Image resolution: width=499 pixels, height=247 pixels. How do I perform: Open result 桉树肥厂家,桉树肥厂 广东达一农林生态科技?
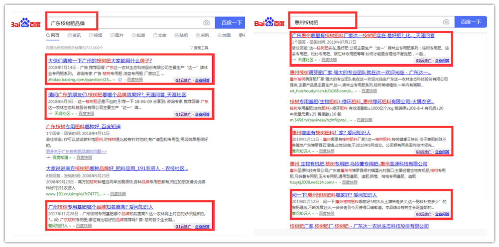359,226
